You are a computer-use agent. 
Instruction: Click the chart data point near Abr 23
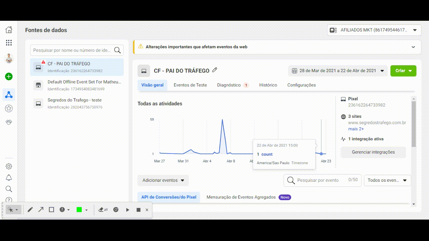(321, 154)
